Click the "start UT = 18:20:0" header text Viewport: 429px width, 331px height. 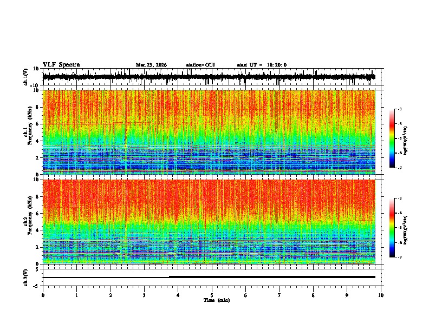262,65
